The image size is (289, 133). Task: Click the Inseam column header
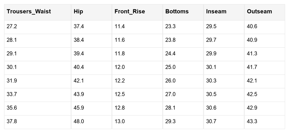coord(224,12)
